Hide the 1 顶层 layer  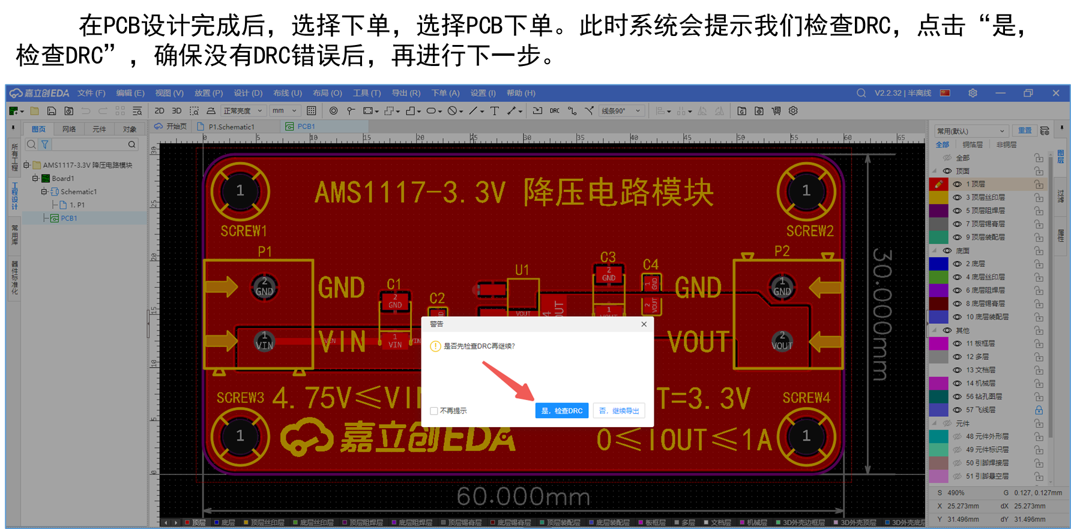tap(957, 184)
